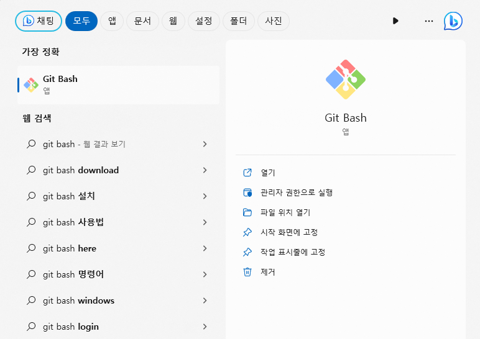
Task: Show more filter tabs with play arrow
Action: point(395,21)
